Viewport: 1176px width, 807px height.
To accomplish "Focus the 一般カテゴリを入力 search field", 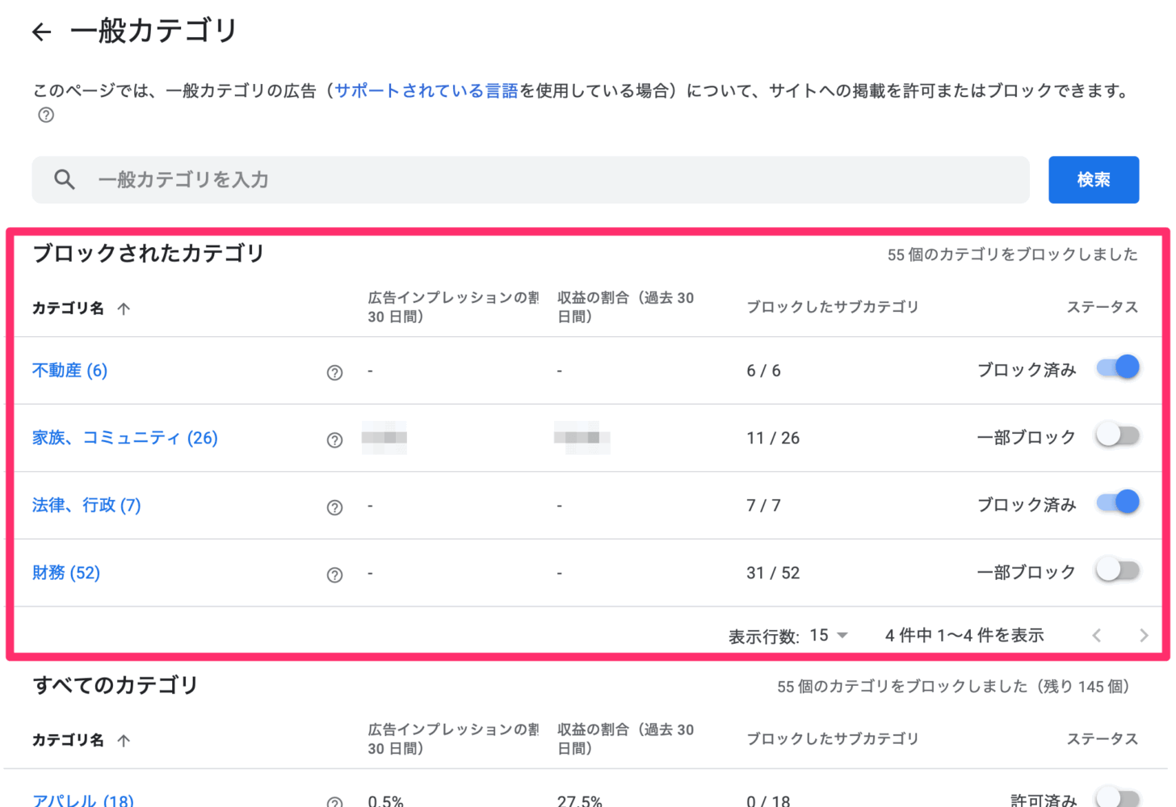I will (x=531, y=179).
